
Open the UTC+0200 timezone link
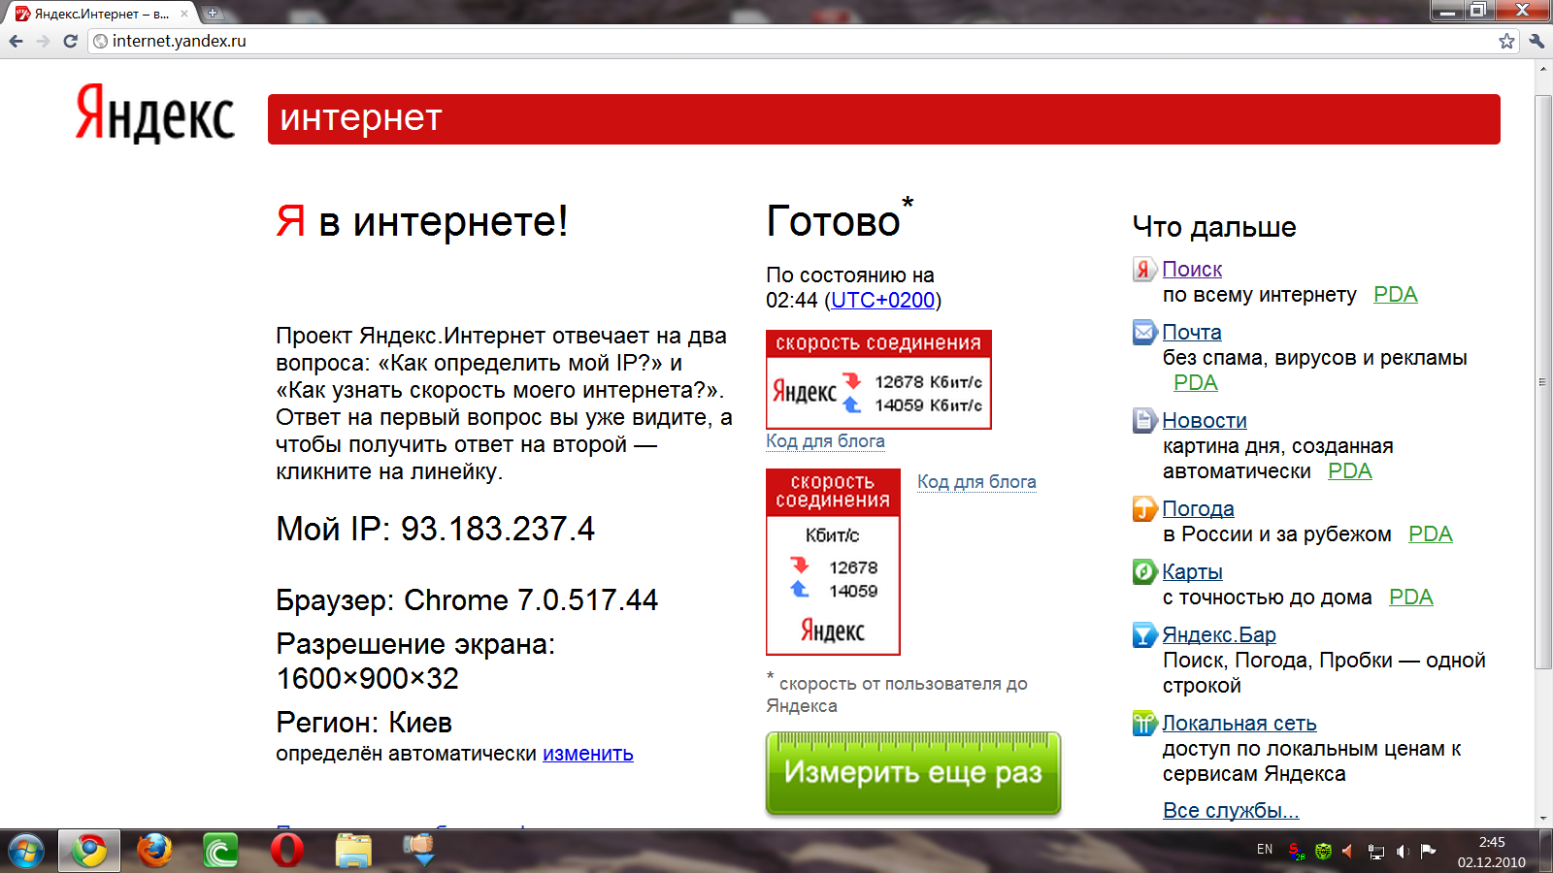pyautogui.click(x=882, y=300)
